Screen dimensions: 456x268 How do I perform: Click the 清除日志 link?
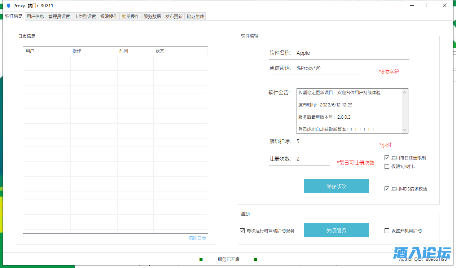(x=197, y=238)
